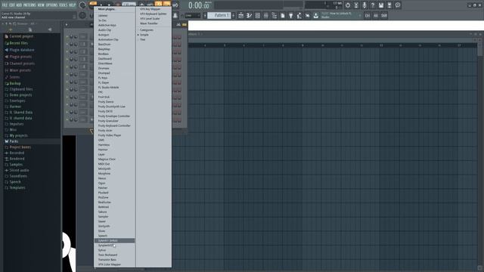Image resolution: width=484 pixels, height=272 pixels.
Task: Open channel rack menu play-arrow icon
Action: pos(67,25)
